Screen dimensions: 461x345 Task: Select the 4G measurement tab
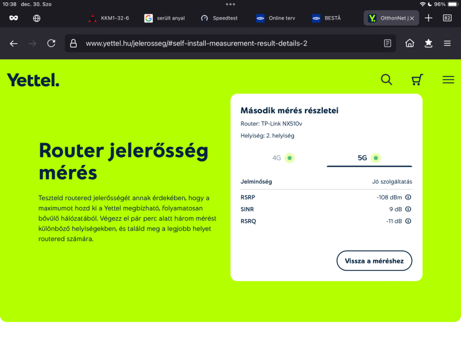(284, 158)
